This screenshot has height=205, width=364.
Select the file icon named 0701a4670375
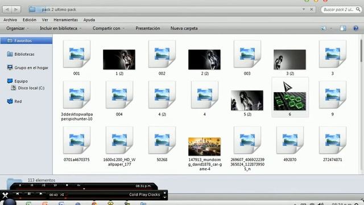point(77,141)
